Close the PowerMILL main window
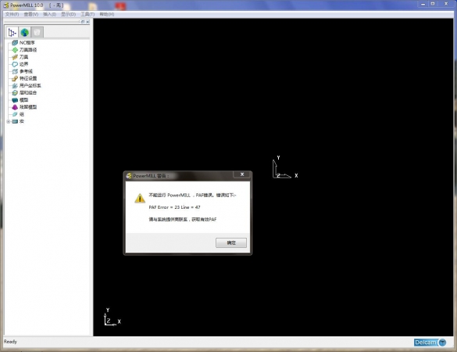457x352 pixels. pos(446,4)
